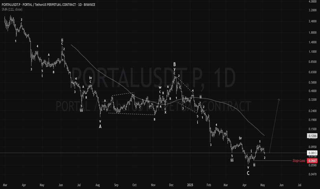Select the red horizontal stop-loss line
The height and width of the screenshot is (189, 320).
click(273, 161)
